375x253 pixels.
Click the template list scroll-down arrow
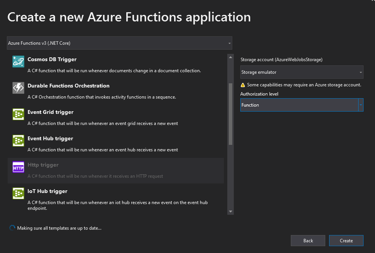(230, 211)
